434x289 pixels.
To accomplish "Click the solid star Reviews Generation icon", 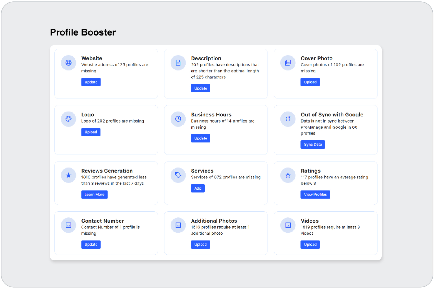I will point(68,175).
